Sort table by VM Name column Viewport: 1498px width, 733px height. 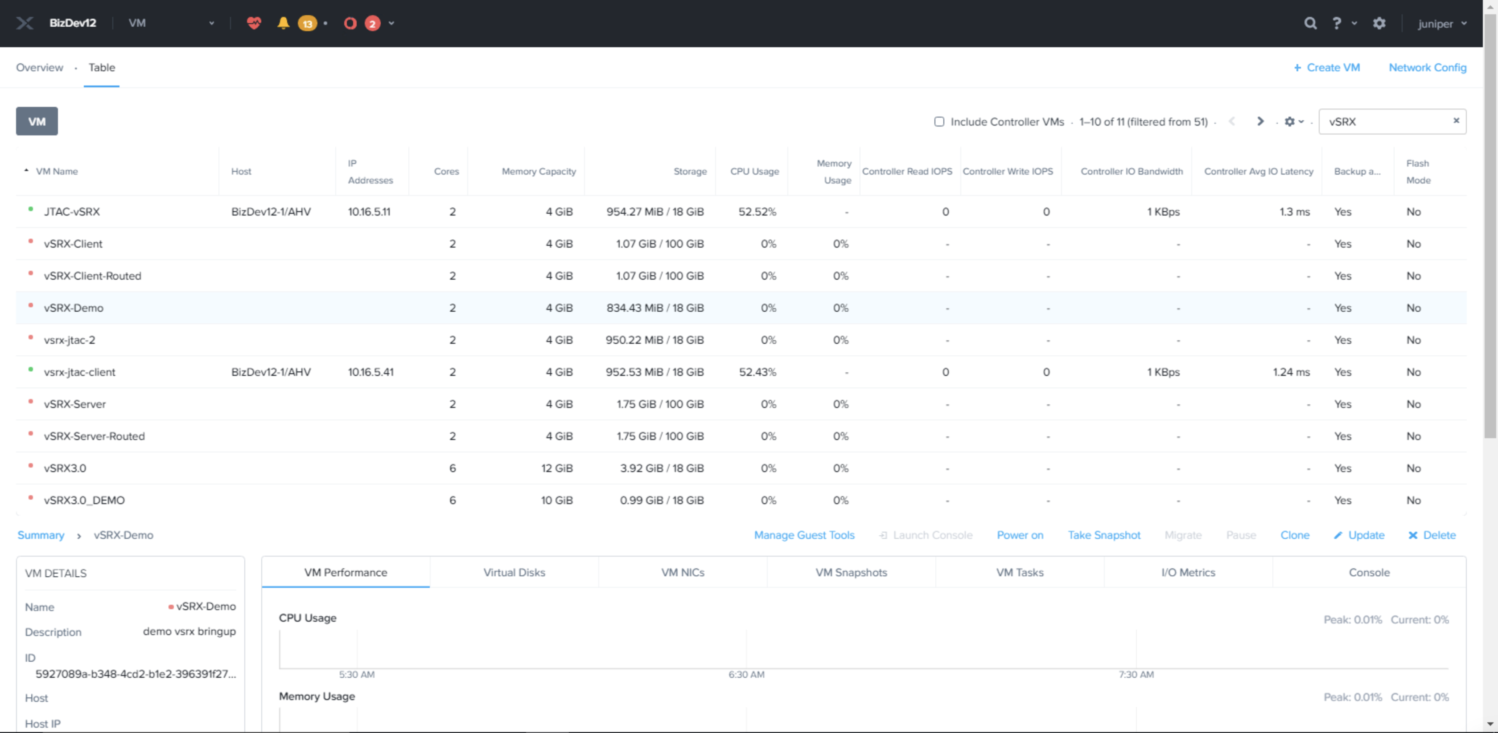point(57,171)
